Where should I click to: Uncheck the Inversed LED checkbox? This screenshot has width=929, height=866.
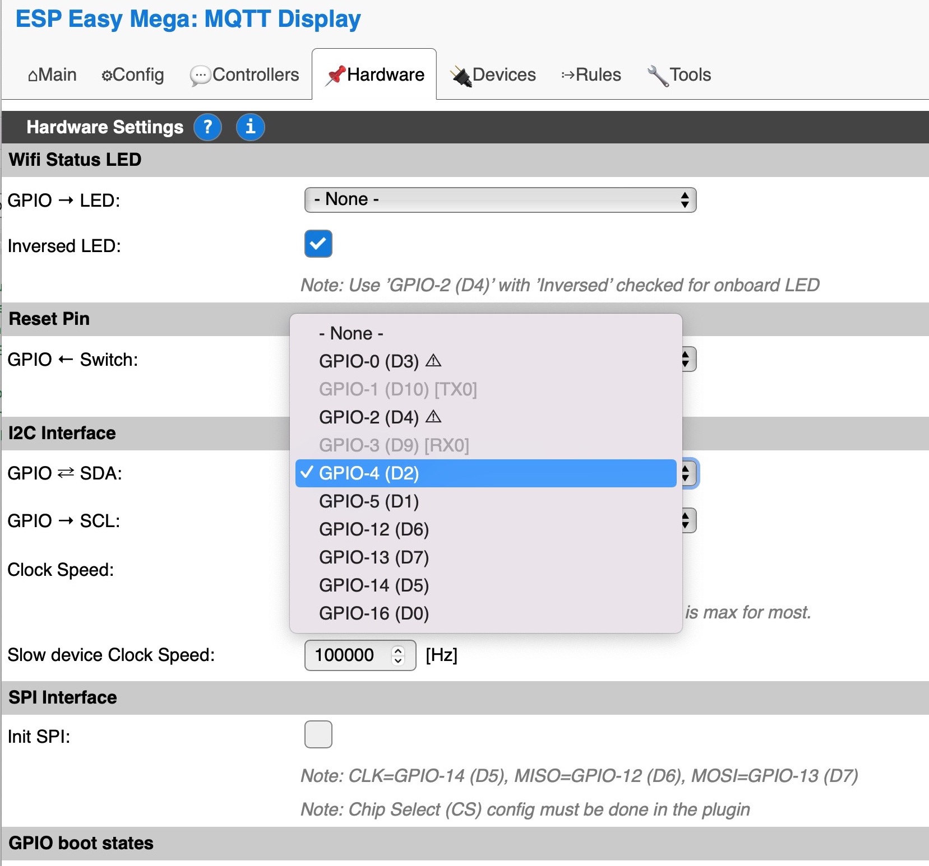[x=318, y=244]
